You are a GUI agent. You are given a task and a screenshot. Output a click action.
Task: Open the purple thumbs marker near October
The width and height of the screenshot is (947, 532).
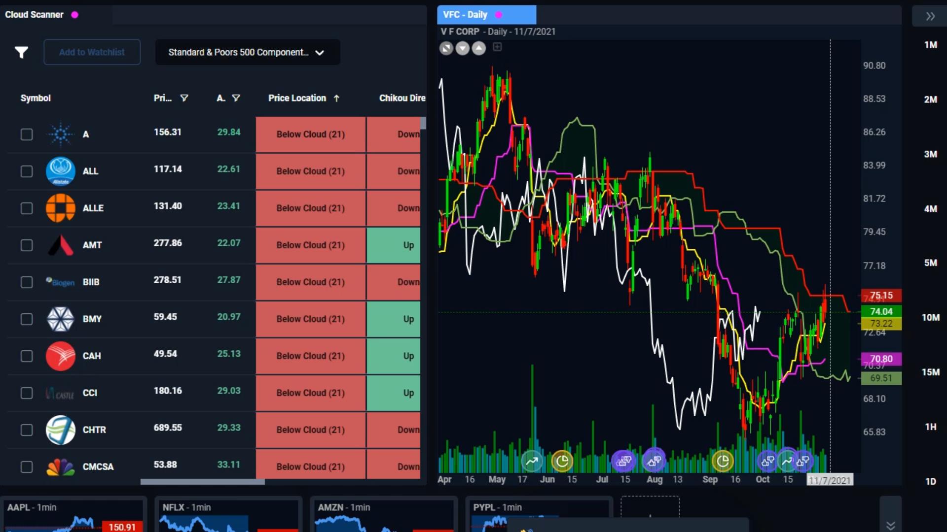[x=767, y=462]
